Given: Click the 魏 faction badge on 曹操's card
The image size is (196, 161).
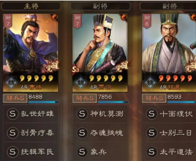Looking at the screenshot, I should (11, 82).
